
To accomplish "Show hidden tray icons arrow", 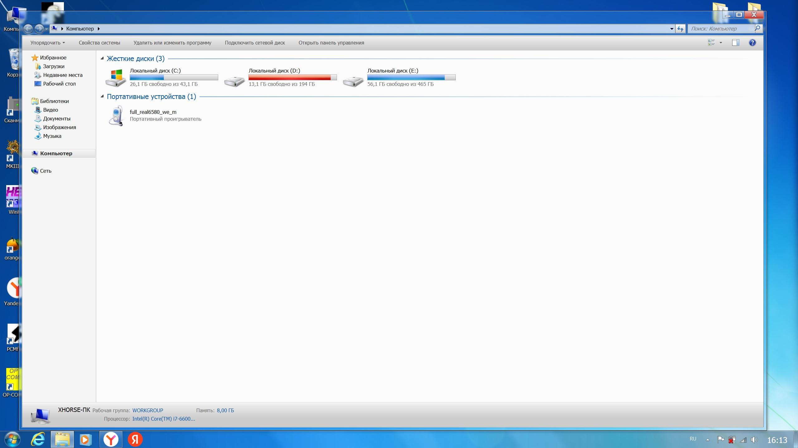I will [x=708, y=440].
